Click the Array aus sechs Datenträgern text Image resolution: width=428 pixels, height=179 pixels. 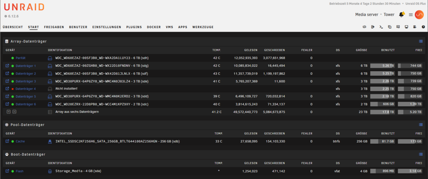[77, 112]
